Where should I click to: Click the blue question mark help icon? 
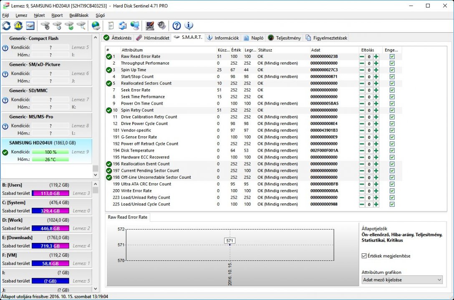point(177,26)
